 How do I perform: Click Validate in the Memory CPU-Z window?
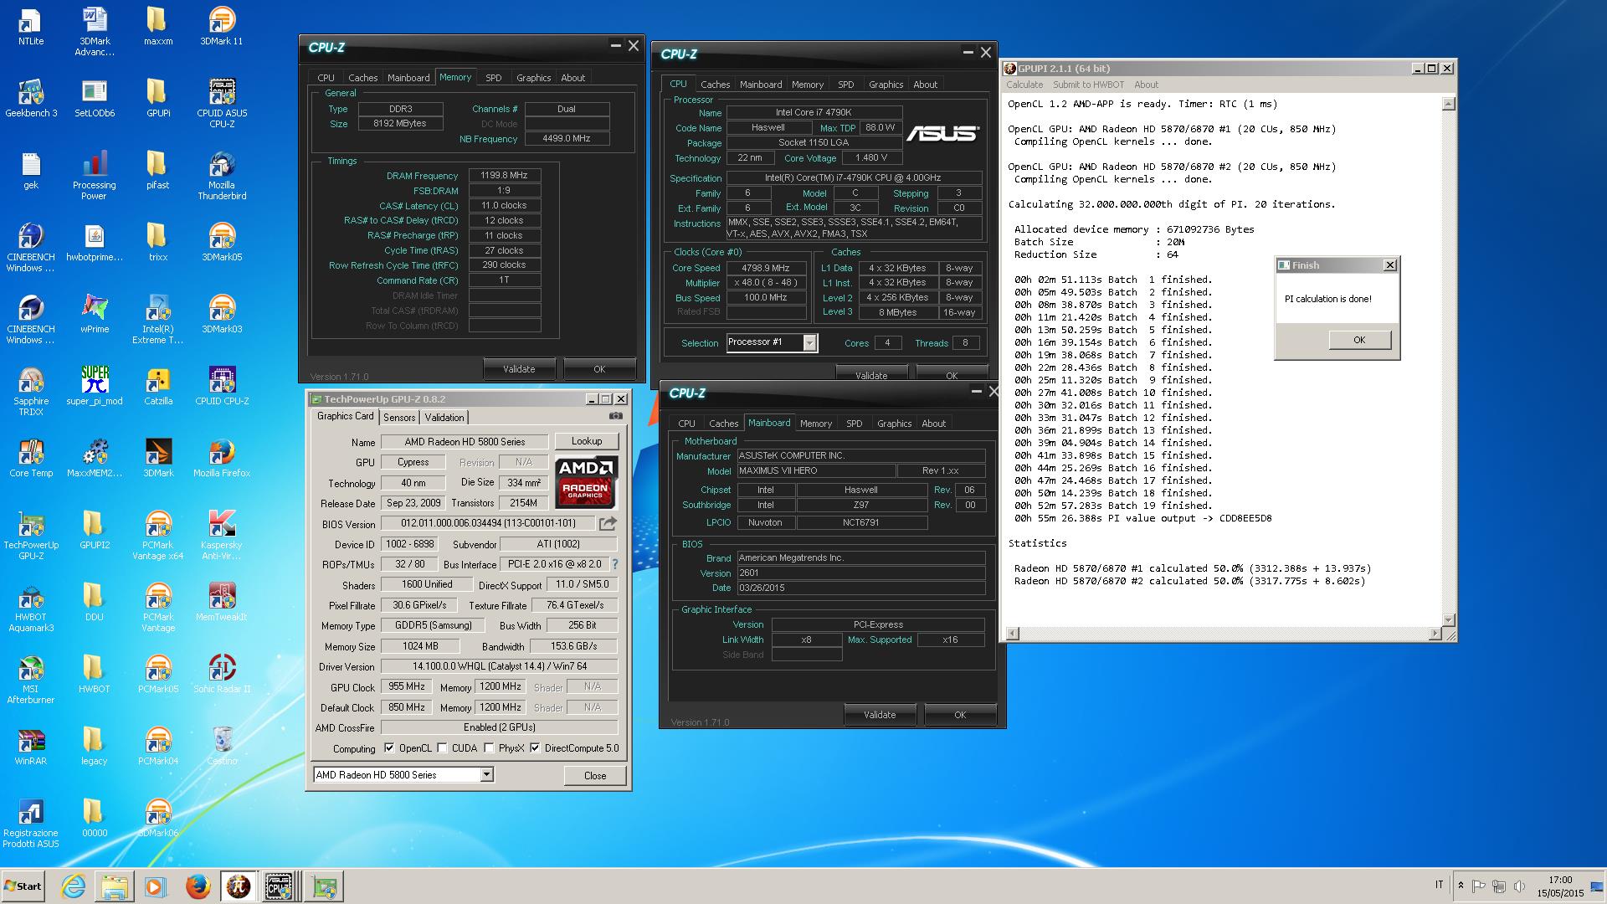[x=519, y=368]
